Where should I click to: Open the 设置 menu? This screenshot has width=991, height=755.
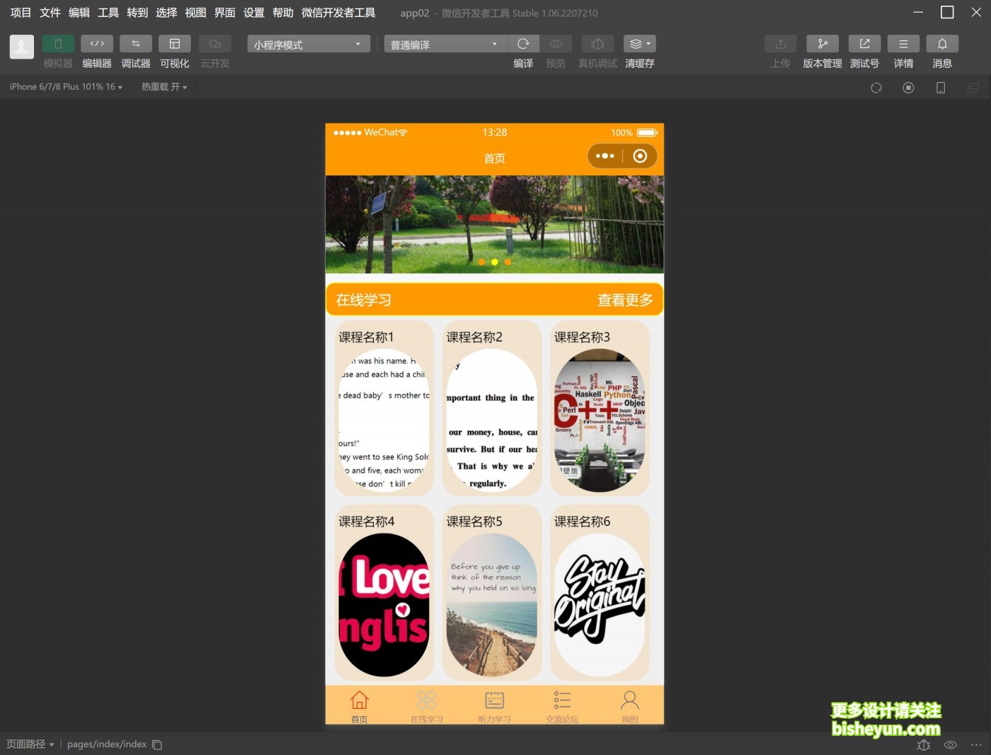(253, 13)
